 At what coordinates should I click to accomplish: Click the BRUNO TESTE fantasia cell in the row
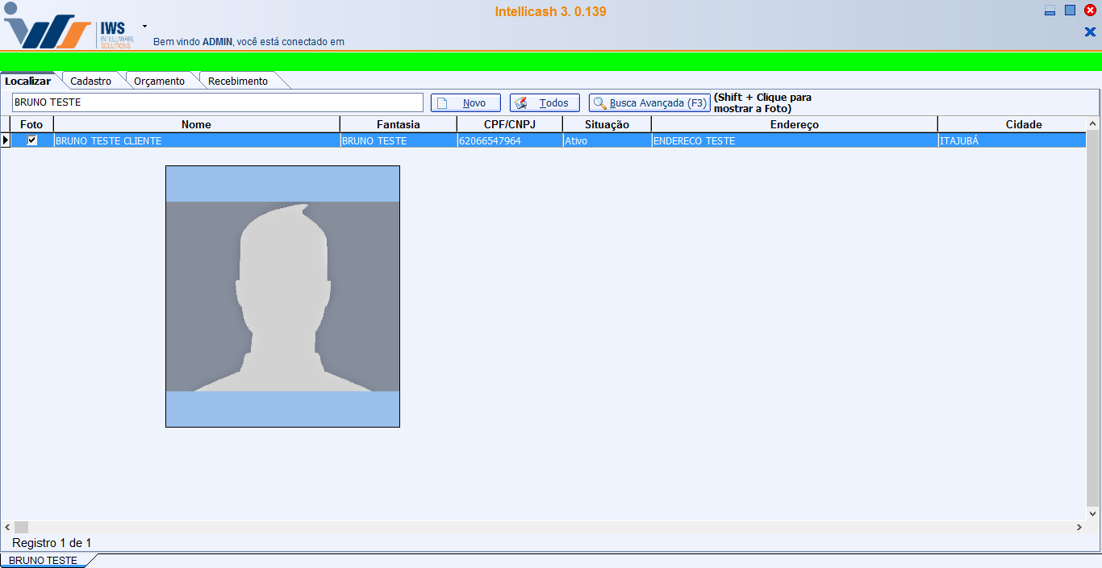(399, 140)
